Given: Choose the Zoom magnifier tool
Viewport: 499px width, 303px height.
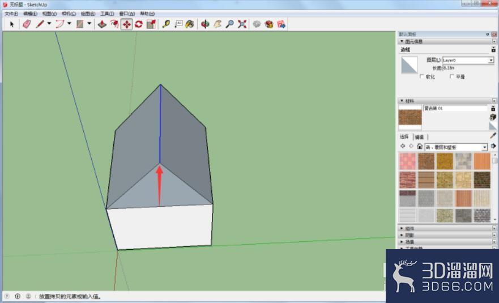Looking at the screenshot, I should tap(230, 24).
